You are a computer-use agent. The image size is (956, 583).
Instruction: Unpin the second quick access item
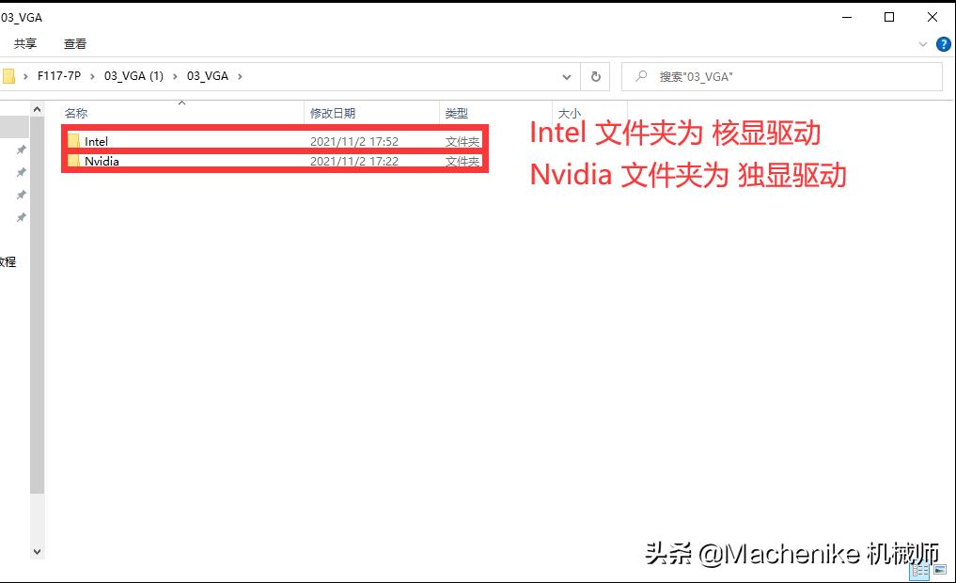pos(21,172)
